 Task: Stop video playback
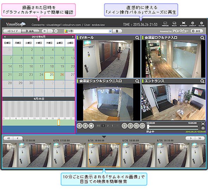tap(91, 126)
